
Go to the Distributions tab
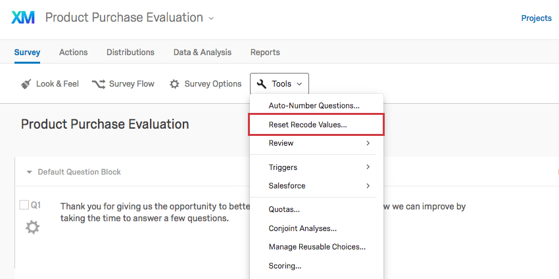(130, 53)
